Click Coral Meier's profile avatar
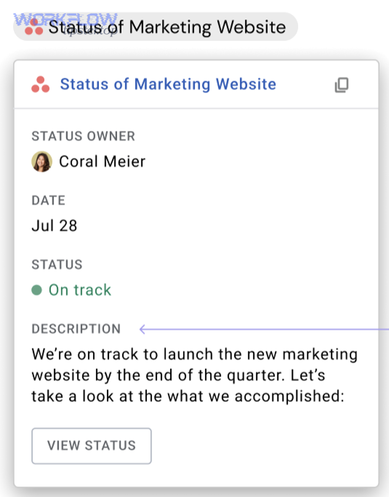 [x=42, y=161]
